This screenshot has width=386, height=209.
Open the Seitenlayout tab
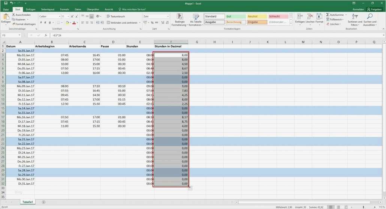pyautogui.click(x=48, y=9)
